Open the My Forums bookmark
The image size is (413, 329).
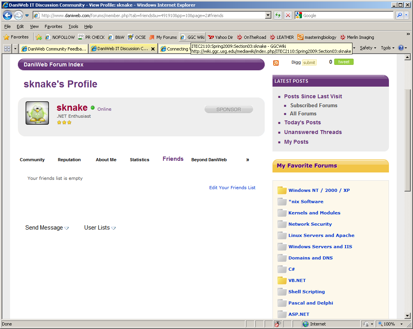163,37
